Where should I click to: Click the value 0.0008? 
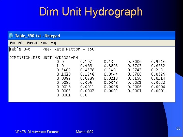tap(111, 87)
